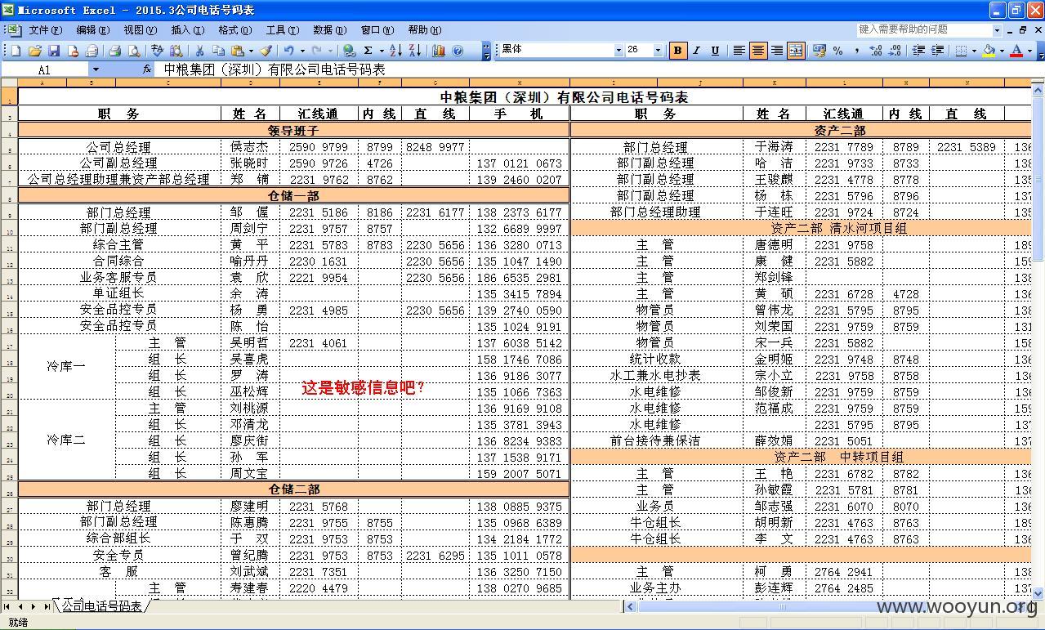Open the 编辑(E) menu
1045x630 pixels.
coord(92,30)
